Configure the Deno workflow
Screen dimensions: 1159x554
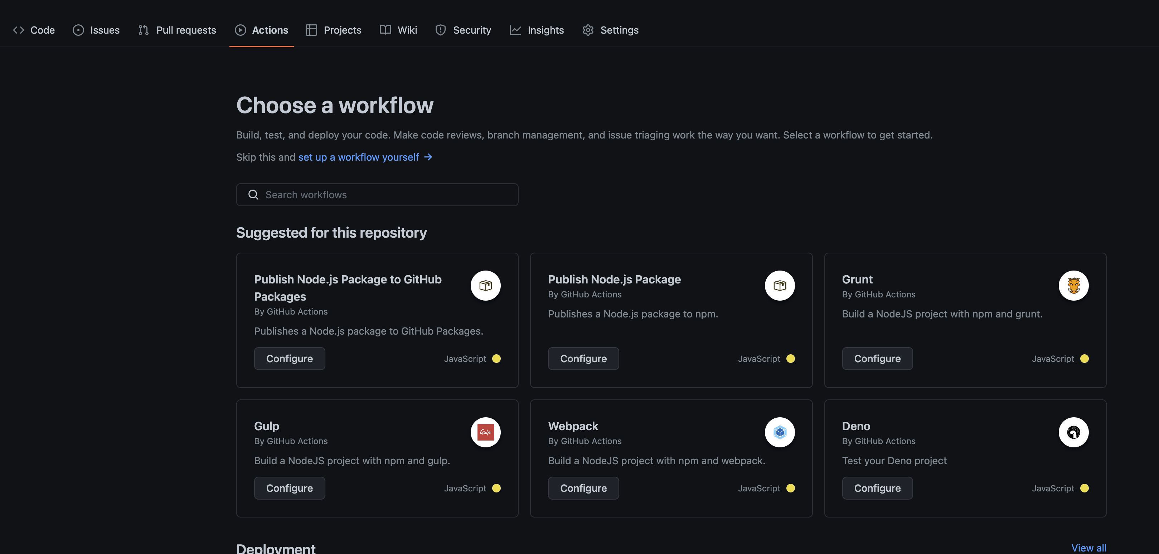tap(877, 488)
